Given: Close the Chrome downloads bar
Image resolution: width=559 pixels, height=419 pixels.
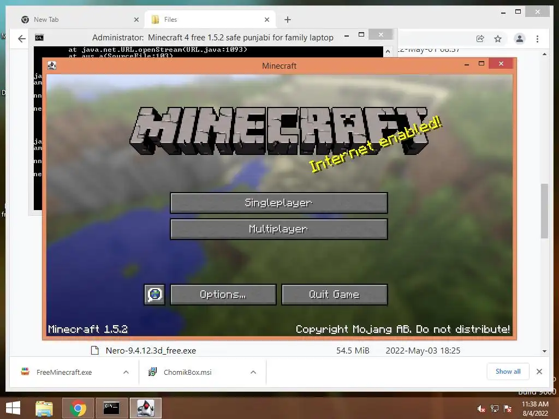Looking at the screenshot, I should 539,372.
